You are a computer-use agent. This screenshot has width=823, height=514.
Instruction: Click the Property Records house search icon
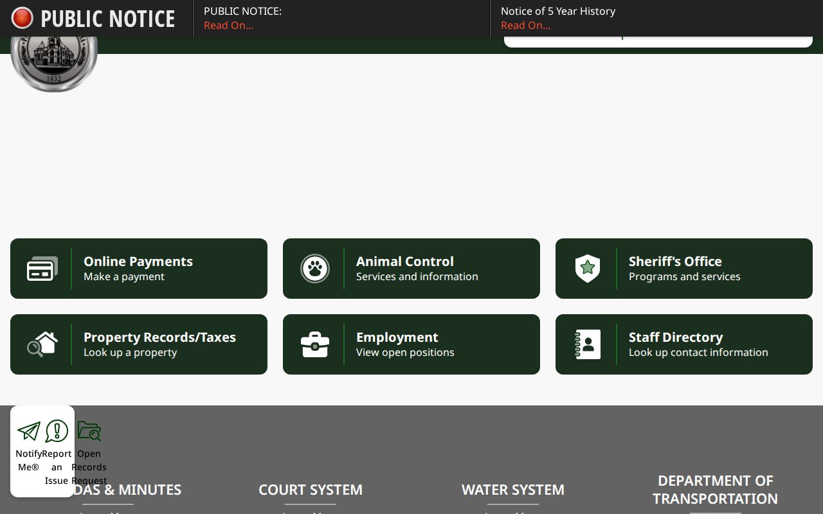pos(42,344)
